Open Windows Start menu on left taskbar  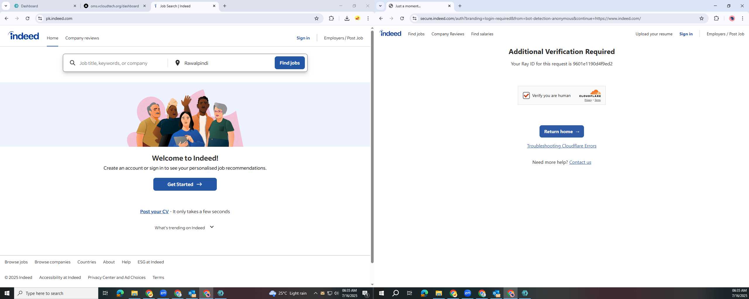(x=7, y=293)
